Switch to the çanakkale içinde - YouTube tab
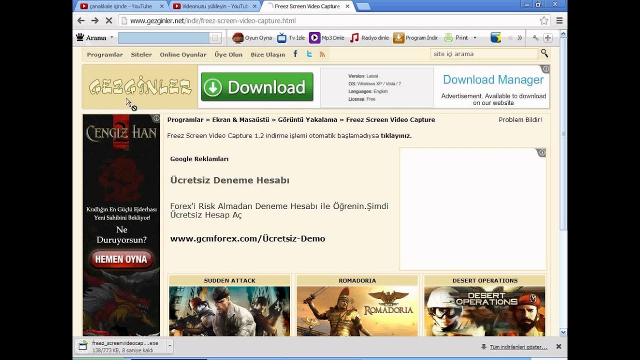Image resolution: width=640 pixels, height=360 pixels. pyautogui.click(x=120, y=6)
